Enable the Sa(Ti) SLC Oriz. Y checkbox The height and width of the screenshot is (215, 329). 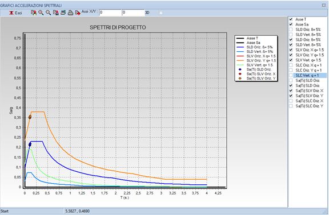pyautogui.click(x=291, y=106)
